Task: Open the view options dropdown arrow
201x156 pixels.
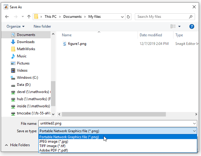Action: 179,26
